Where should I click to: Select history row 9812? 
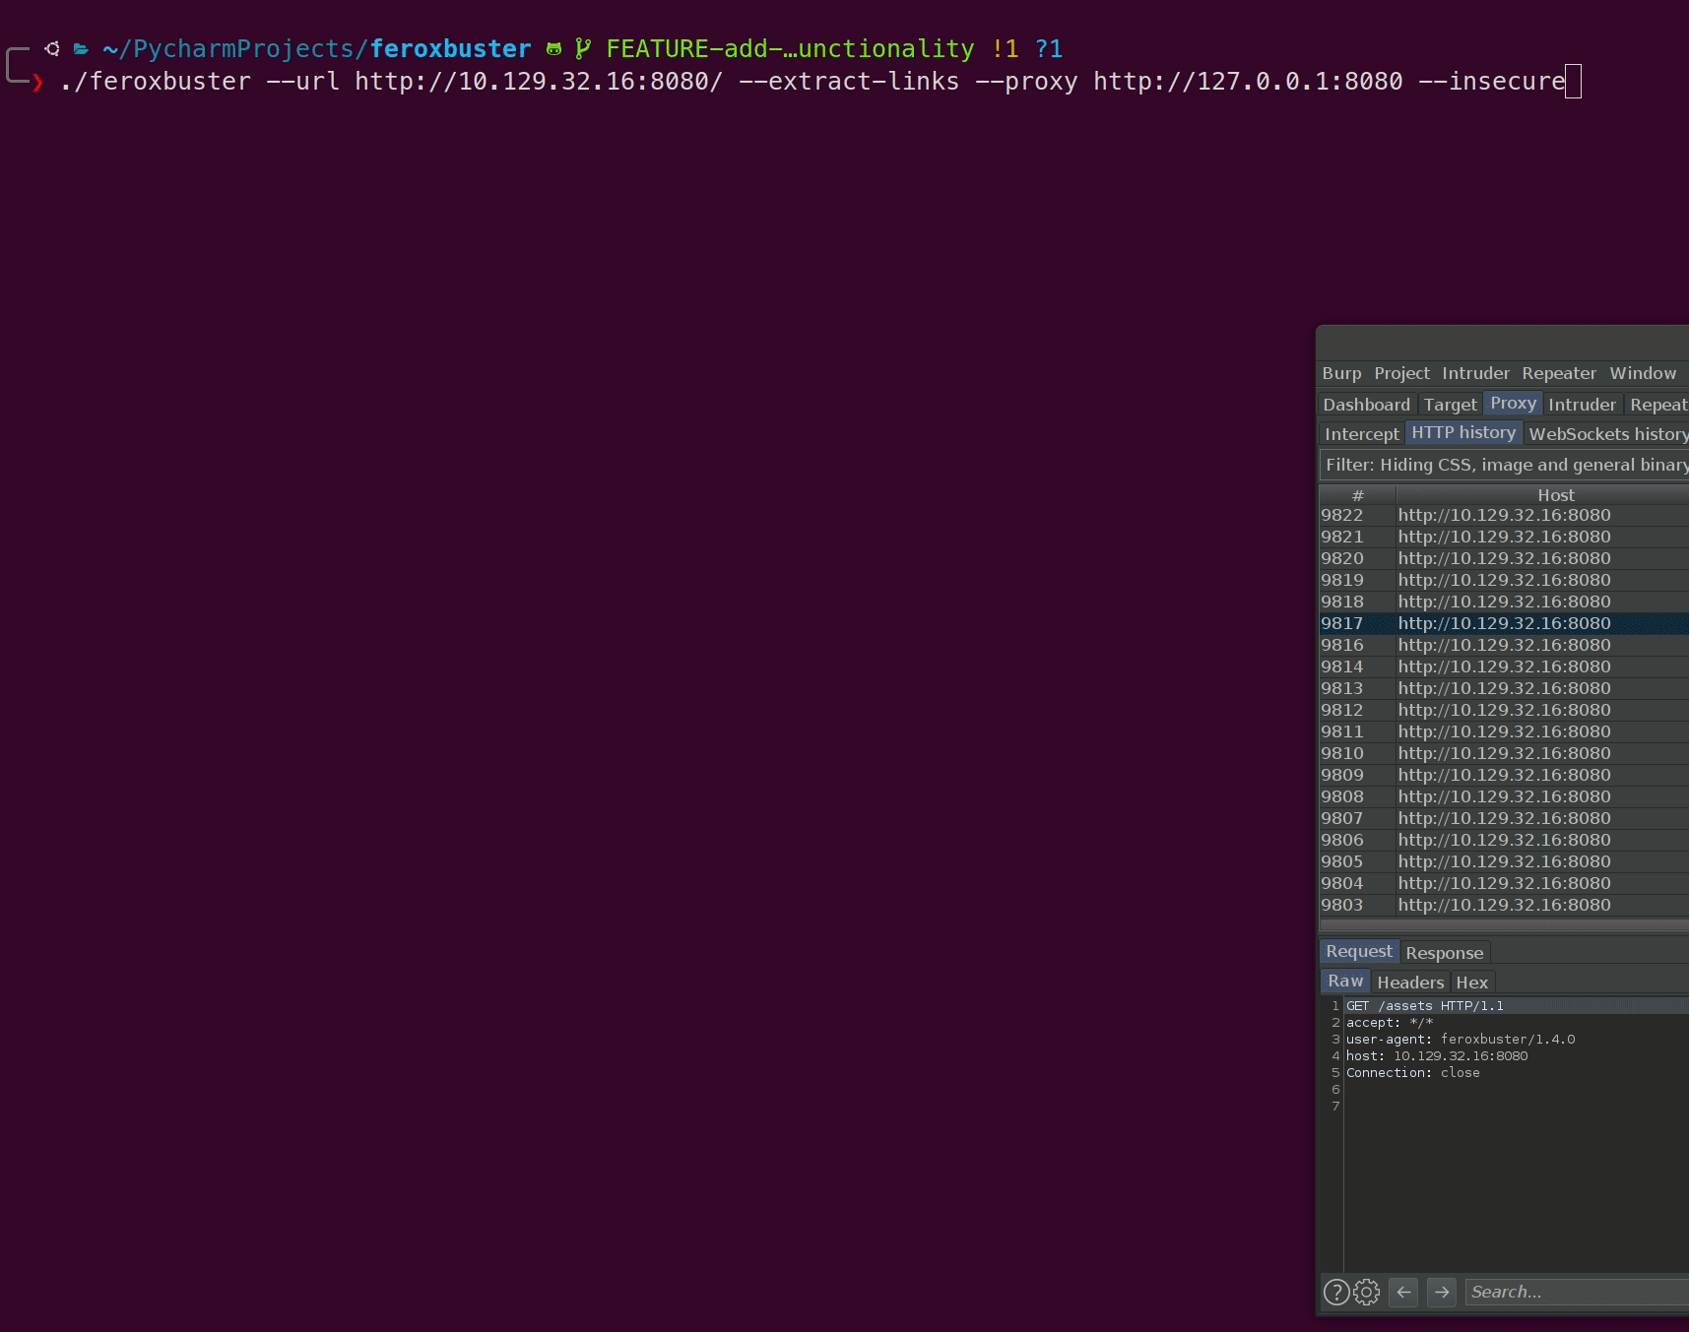(x=1504, y=710)
